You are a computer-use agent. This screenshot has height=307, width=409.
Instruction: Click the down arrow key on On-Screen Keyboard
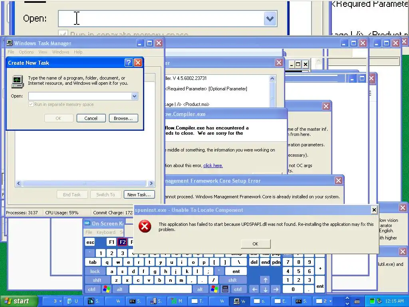(265, 289)
